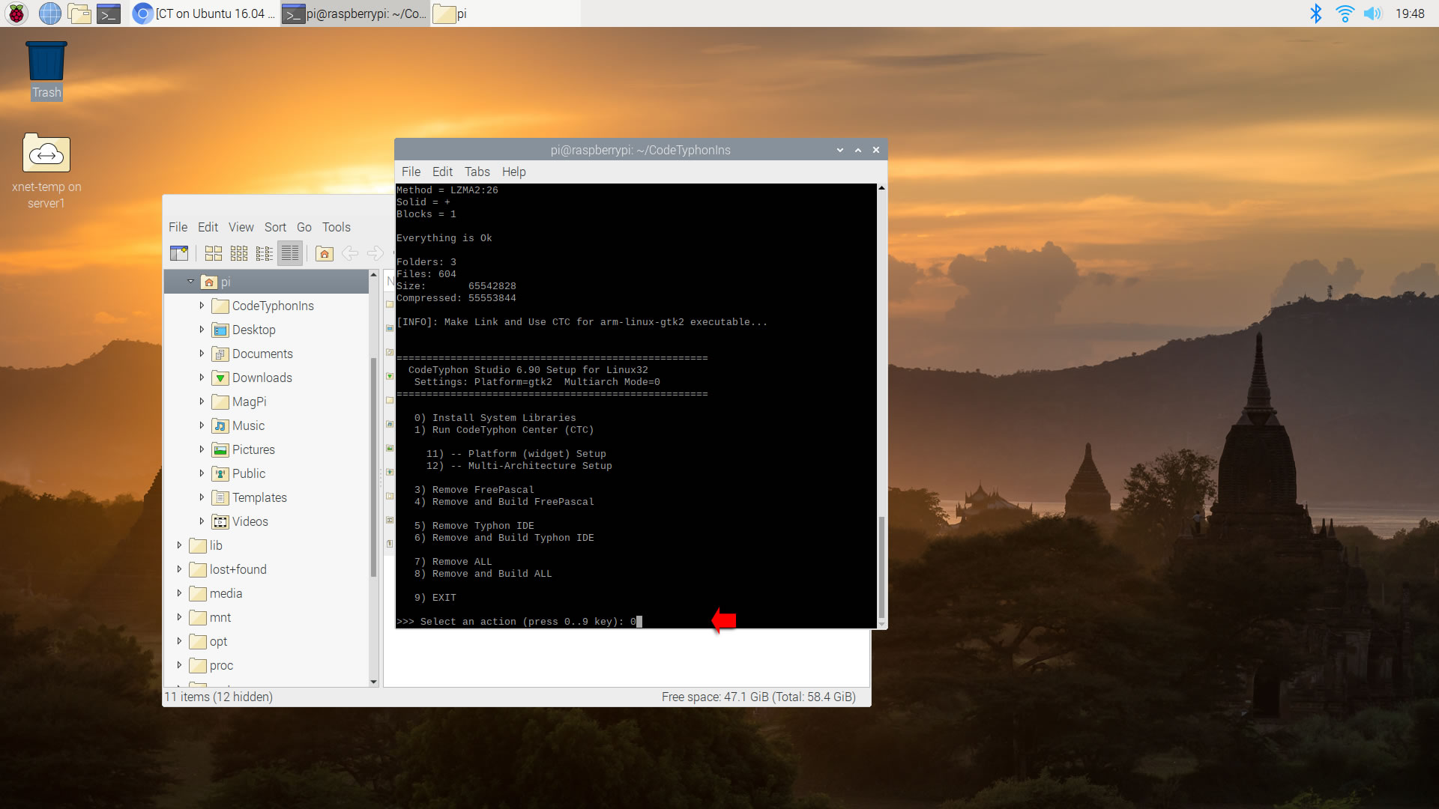Image resolution: width=1439 pixels, height=809 pixels.
Task: Switch to the pi file manager taskbar entry
Action: coord(506,13)
